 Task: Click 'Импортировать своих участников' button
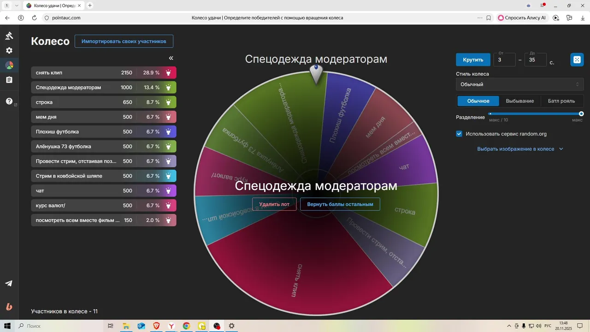pos(124,41)
